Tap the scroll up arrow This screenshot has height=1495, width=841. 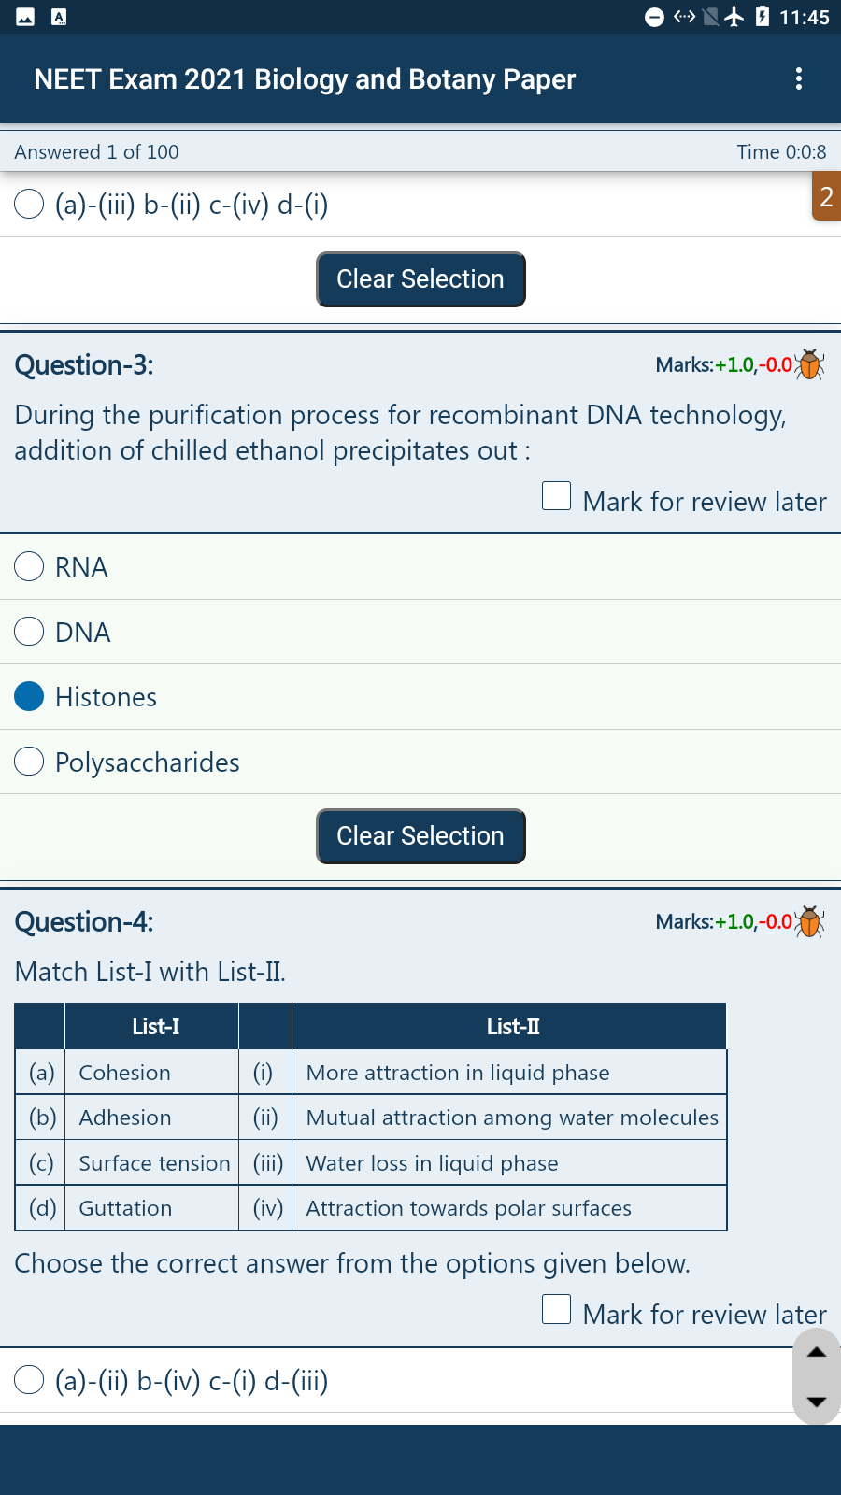click(817, 1352)
